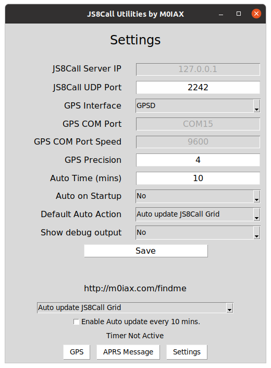Viewport: 271px width, 368px height.
Task: Click the Default Auto Action label
Action: pyautogui.click(x=81, y=215)
